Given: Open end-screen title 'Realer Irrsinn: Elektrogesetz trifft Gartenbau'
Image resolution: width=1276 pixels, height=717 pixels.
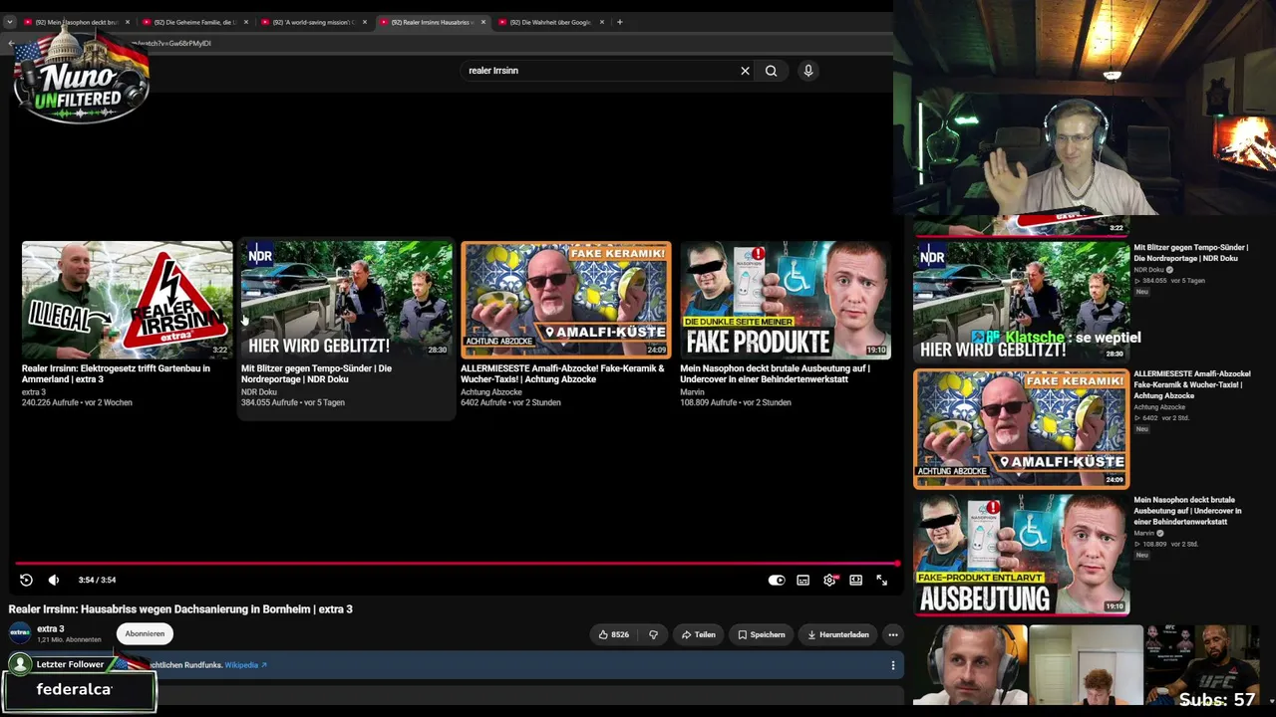Looking at the screenshot, I should click(x=116, y=373).
